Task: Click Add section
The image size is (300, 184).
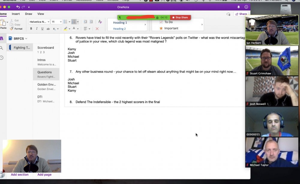Action: 20,175
